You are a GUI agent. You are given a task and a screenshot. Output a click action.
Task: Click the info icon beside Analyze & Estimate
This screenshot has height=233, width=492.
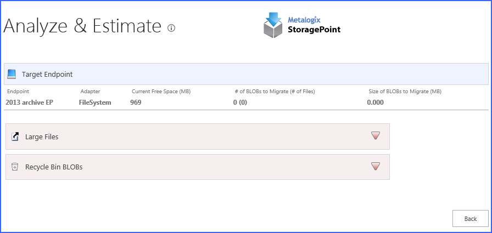[x=171, y=28]
